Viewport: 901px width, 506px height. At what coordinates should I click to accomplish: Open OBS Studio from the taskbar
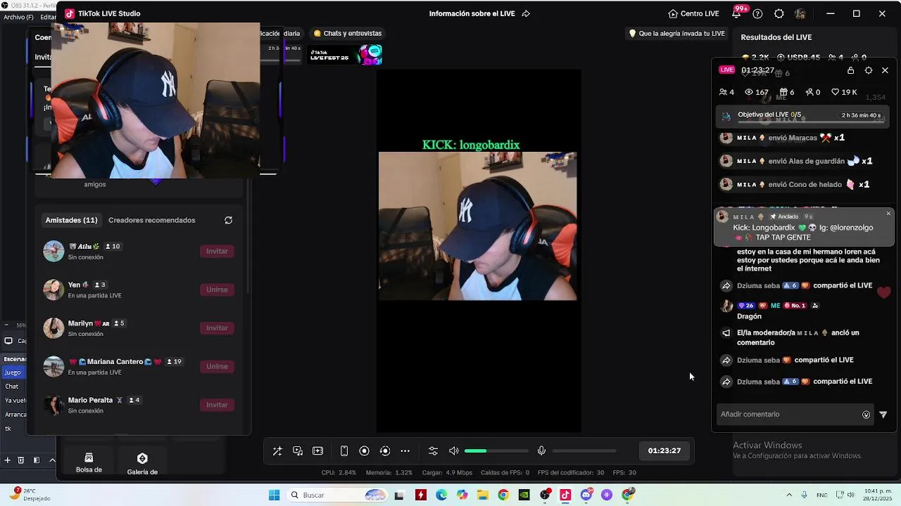[x=545, y=495]
